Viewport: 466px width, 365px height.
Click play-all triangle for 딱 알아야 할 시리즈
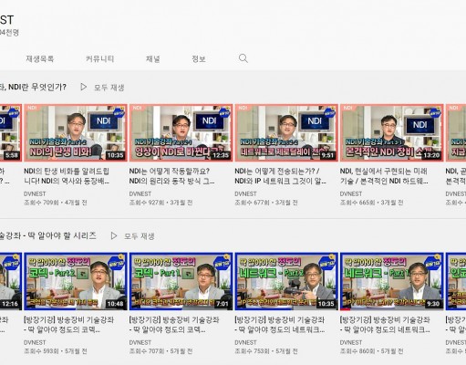(x=114, y=235)
